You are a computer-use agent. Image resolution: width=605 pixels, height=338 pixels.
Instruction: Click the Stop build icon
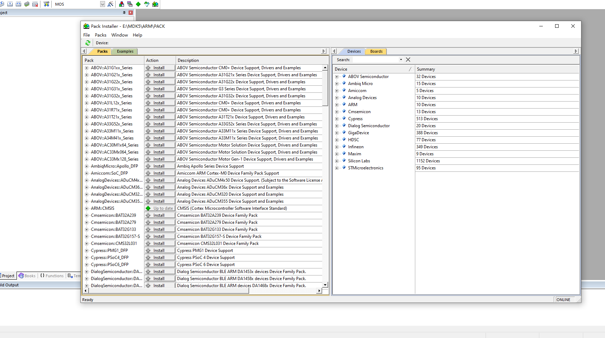[35, 4]
